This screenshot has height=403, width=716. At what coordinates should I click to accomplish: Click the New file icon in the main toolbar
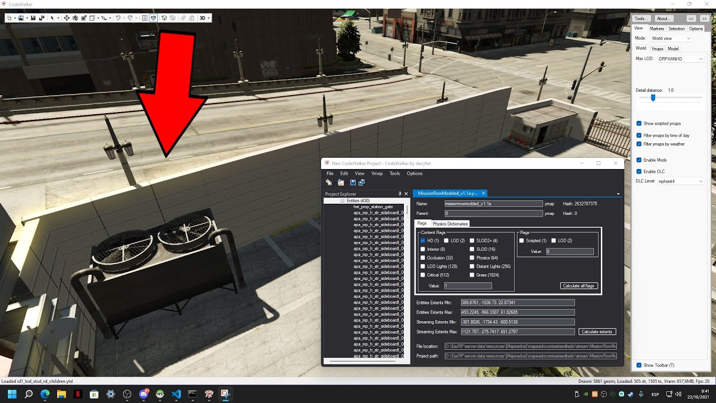[10, 18]
